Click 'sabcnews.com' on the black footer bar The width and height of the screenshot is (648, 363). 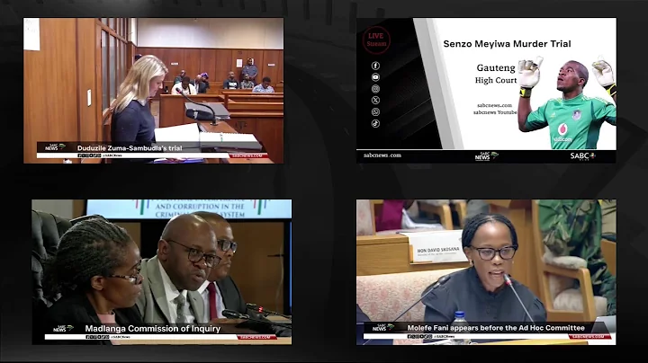tap(382, 155)
